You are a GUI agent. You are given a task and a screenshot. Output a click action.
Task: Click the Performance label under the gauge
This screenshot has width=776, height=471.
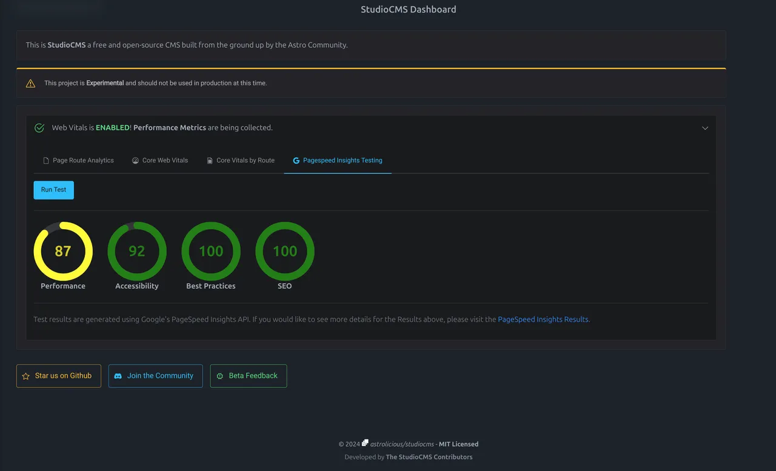(63, 286)
